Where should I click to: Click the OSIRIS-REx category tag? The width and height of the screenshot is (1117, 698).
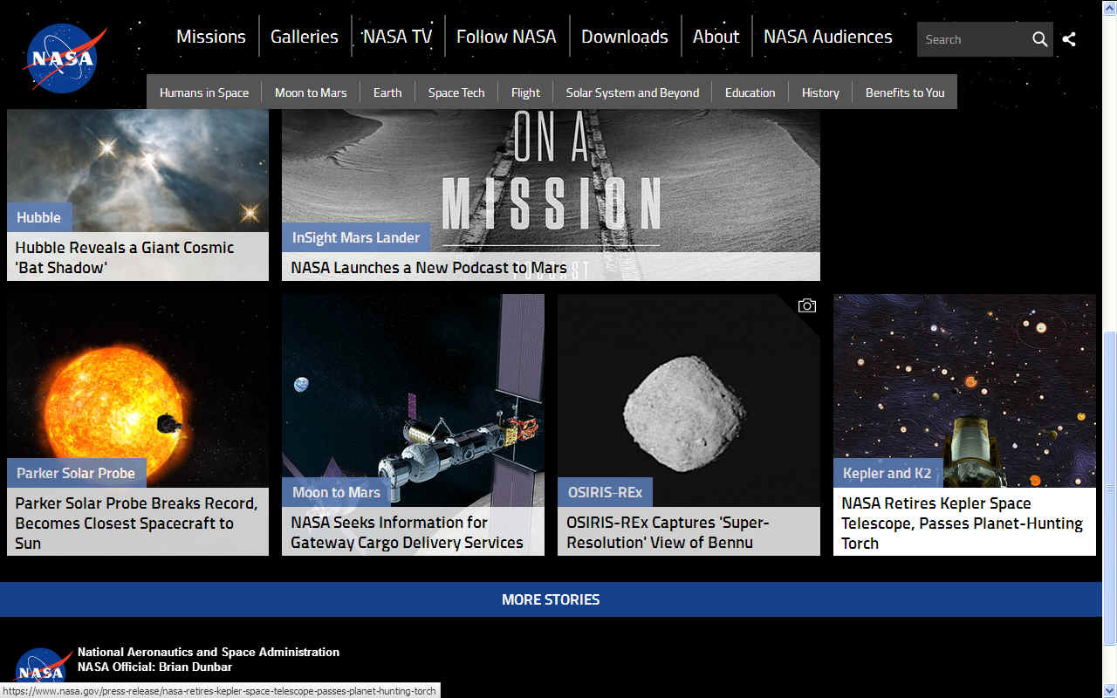(x=605, y=492)
